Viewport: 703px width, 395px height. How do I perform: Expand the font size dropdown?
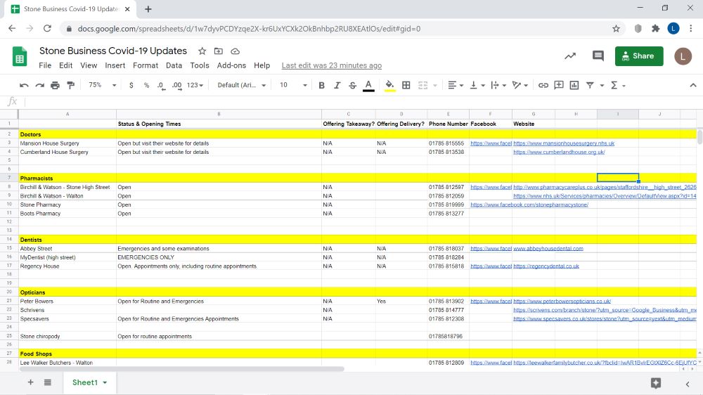pyautogui.click(x=293, y=85)
